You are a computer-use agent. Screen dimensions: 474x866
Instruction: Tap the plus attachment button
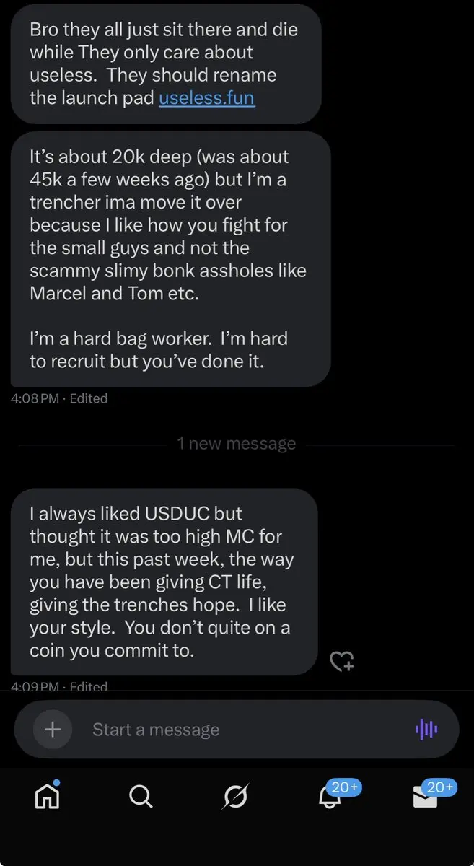pos(53,729)
